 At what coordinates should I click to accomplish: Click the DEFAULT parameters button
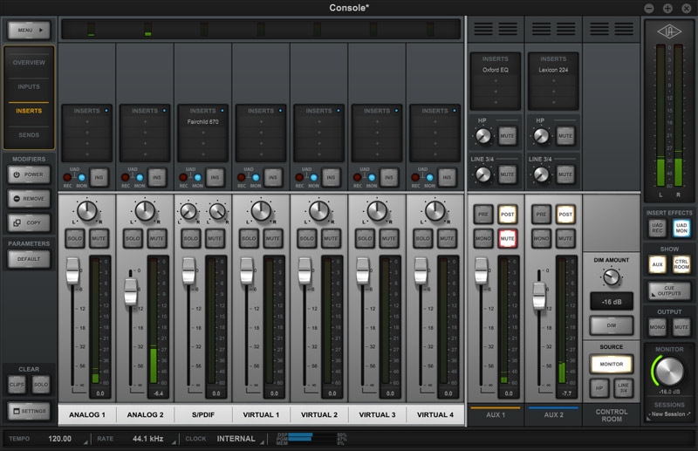[x=29, y=259]
